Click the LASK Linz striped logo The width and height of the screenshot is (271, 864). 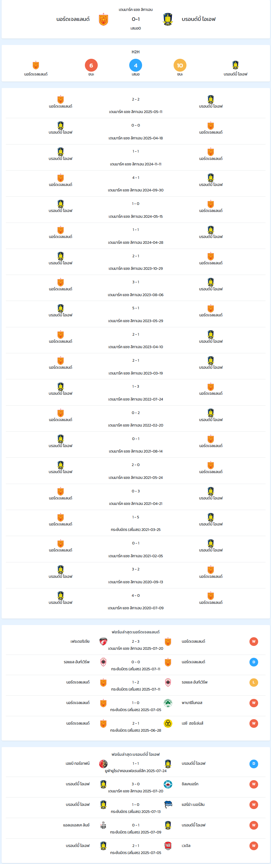pos(104,825)
